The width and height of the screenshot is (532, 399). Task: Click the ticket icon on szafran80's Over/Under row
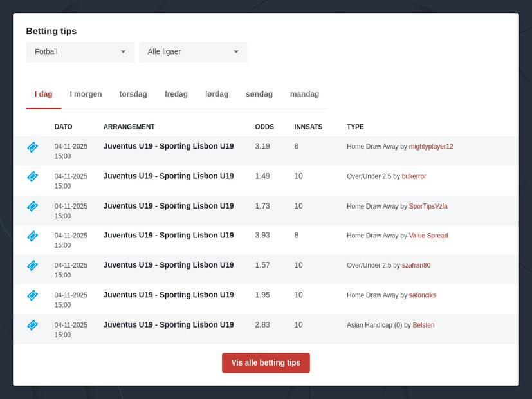coord(32,265)
